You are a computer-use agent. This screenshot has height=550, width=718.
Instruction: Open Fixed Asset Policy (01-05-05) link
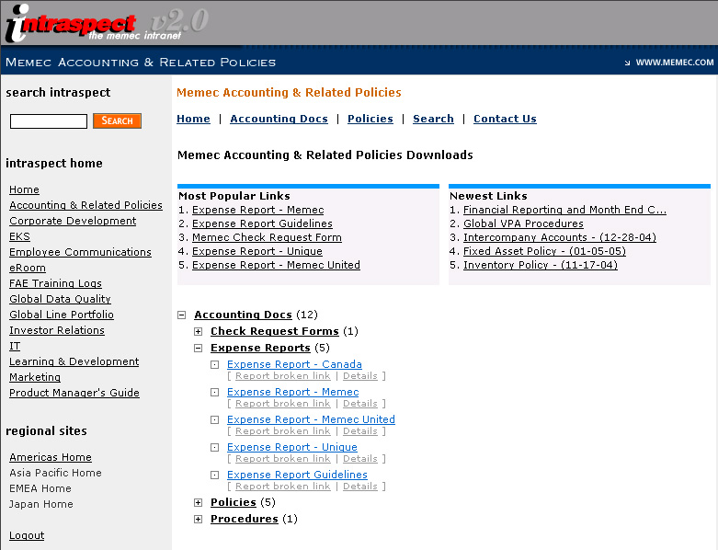tap(544, 251)
